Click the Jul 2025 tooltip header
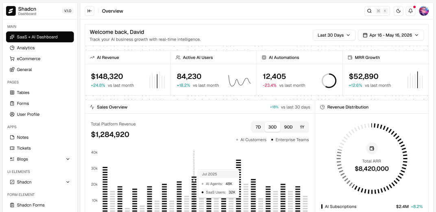 coord(218,174)
